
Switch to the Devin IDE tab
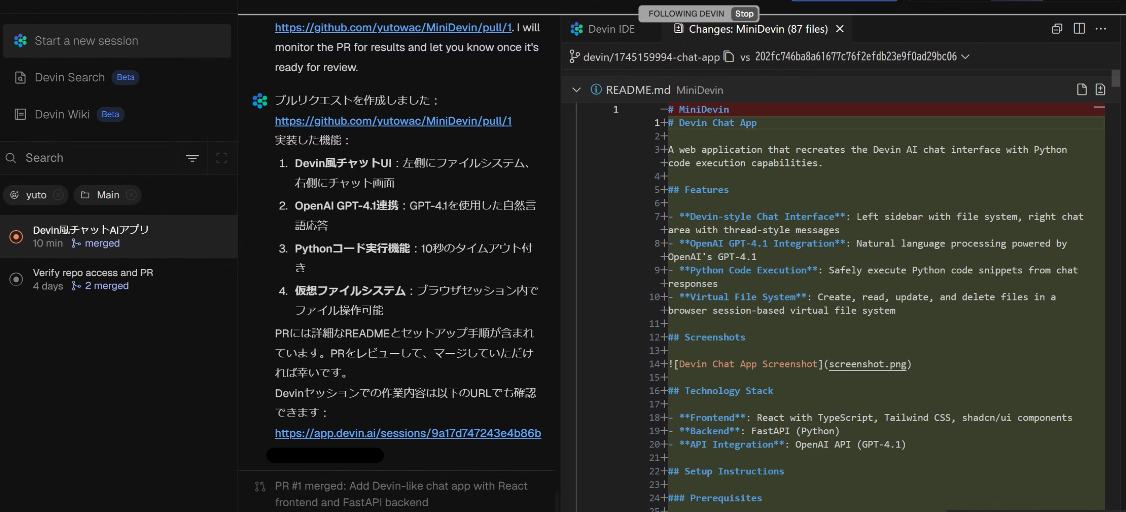(x=611, y=29)
